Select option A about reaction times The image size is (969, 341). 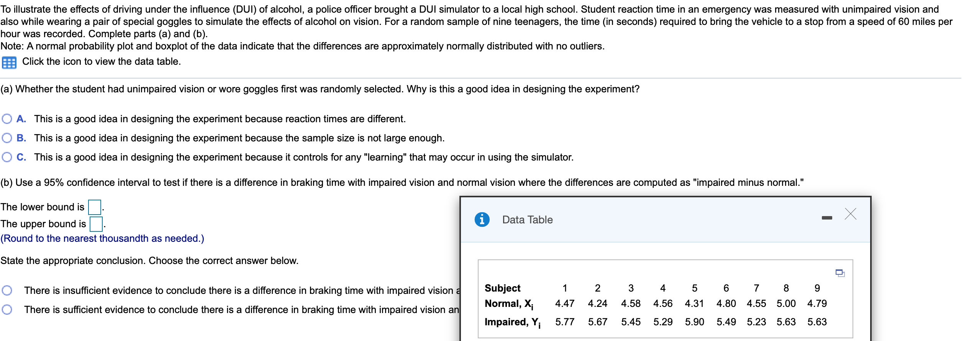pyautogui.click(x=7, y=119)
